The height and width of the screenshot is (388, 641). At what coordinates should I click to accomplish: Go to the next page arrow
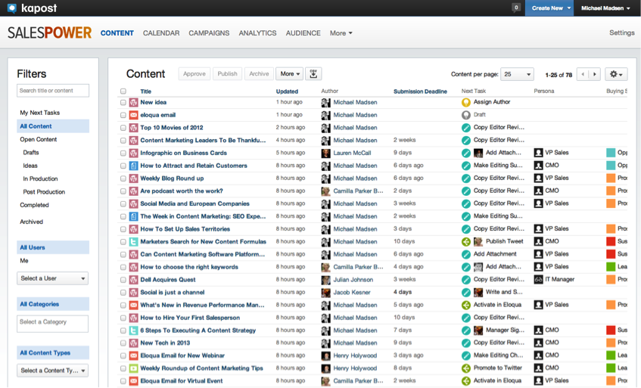pyautogui.click(x=595, y=74)
